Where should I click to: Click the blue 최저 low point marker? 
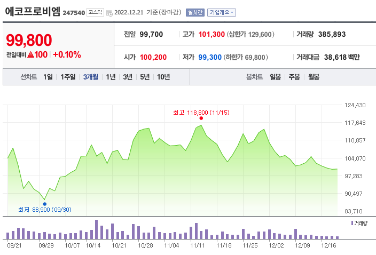point(45,204)
